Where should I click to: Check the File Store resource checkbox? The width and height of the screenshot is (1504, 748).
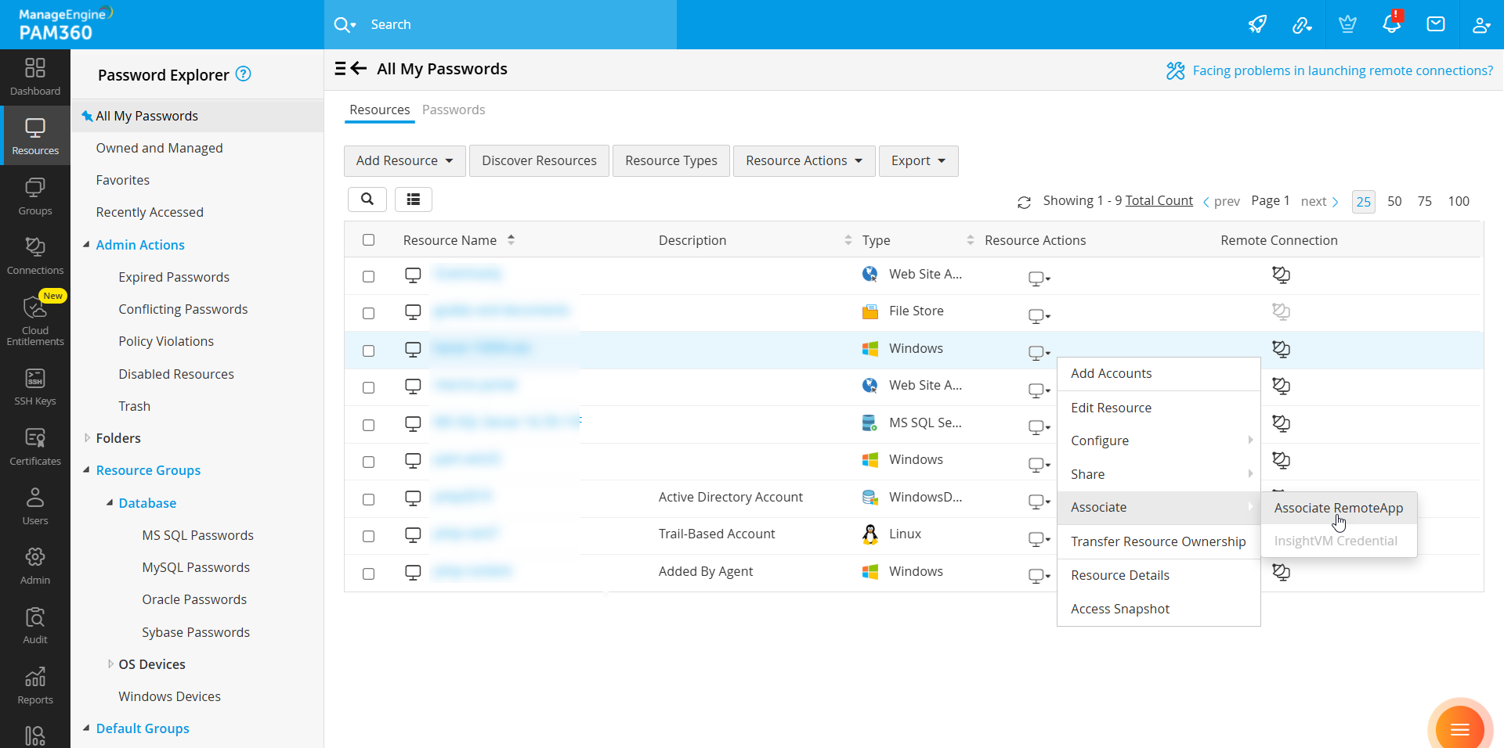(x=369, y=313)
